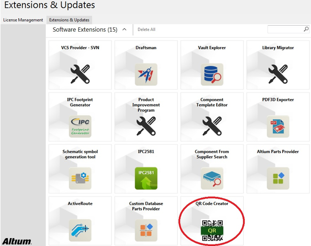
Task: Open the Draftsman compass icon
Action: [146, 75]
